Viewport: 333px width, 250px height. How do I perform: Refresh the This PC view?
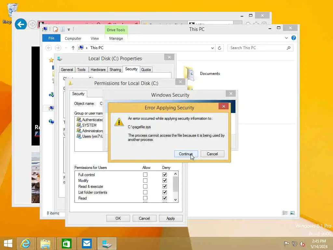click(x=220, y=48)
